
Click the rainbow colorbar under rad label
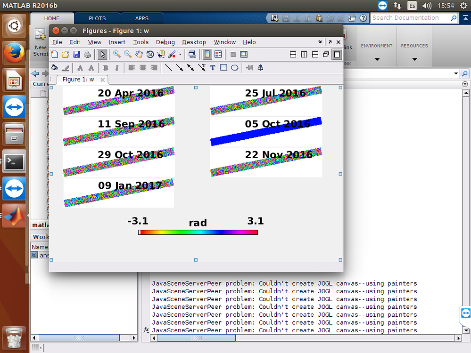point(198,232)
